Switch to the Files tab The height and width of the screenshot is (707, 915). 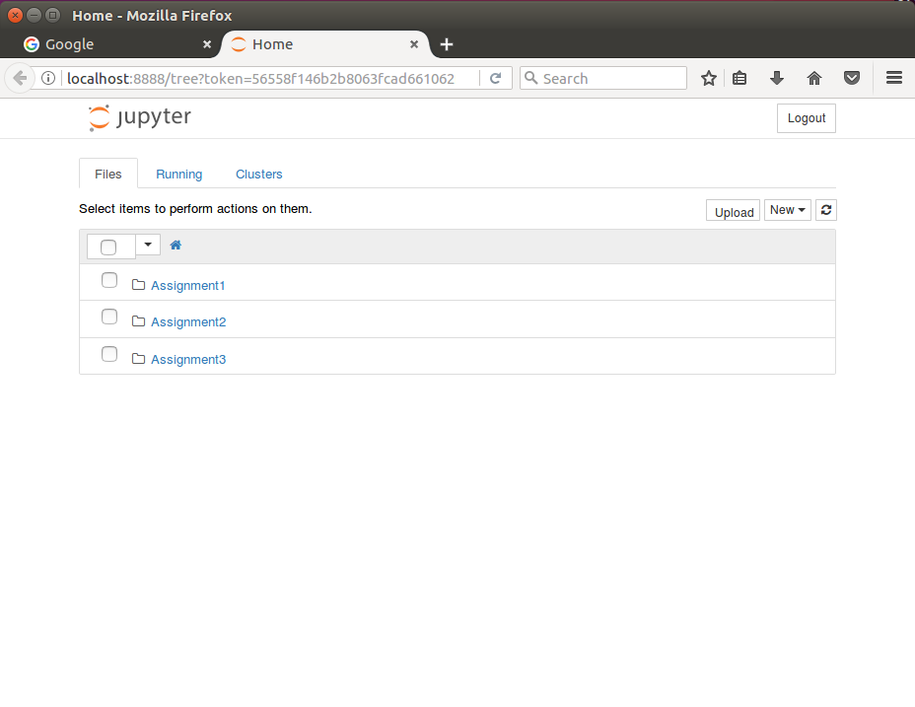pos(107,174)
